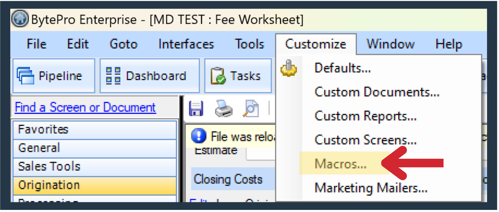Viewport: 499px width, 212px height.
Task: Select Macros... from Customize menu
Action: 341,164
